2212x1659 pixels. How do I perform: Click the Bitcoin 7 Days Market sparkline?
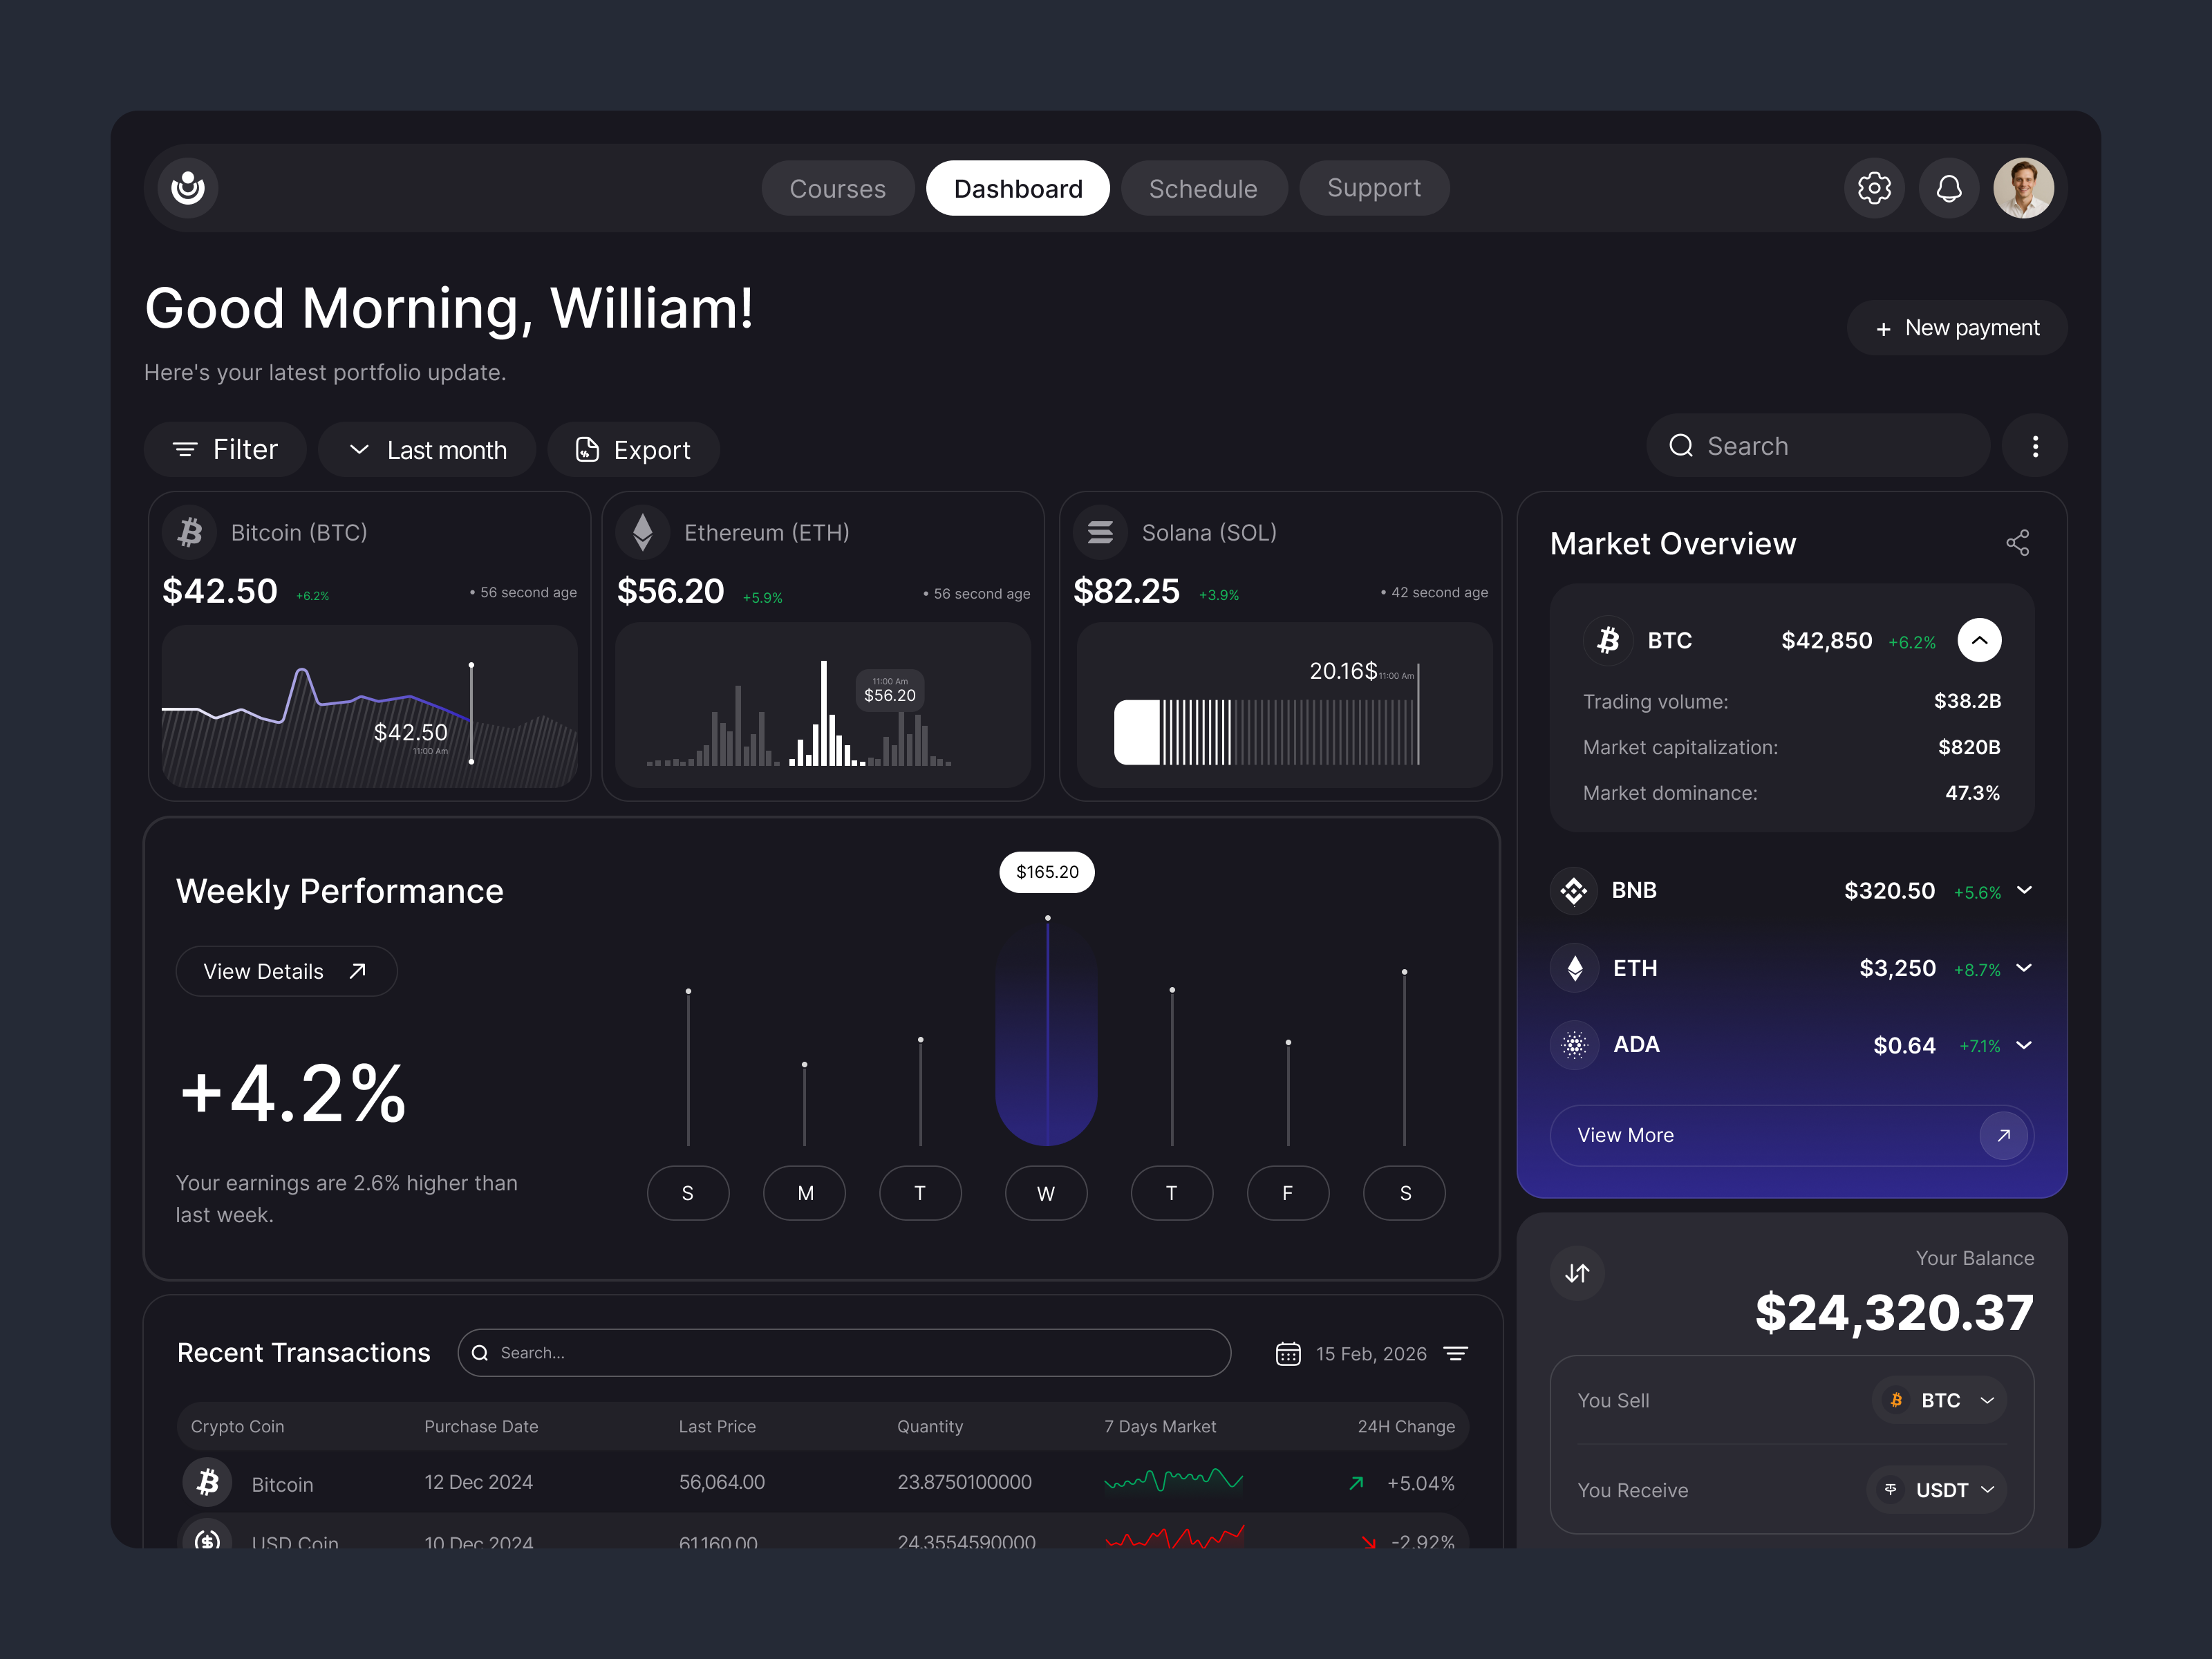pyautogui.click(x=1173, y=1480)
